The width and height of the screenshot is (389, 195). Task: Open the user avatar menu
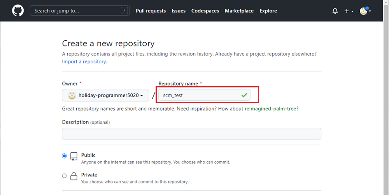coord(365,11)
